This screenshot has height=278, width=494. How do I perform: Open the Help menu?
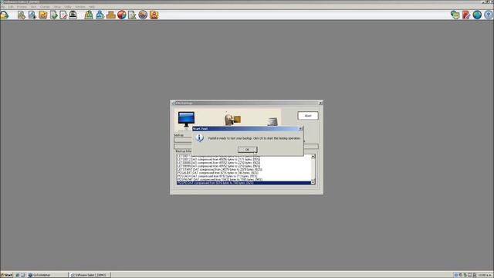coord(91,7)
